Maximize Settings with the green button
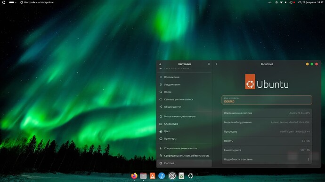The width and height of the screenshot is (325, 182). click(312, 64)
